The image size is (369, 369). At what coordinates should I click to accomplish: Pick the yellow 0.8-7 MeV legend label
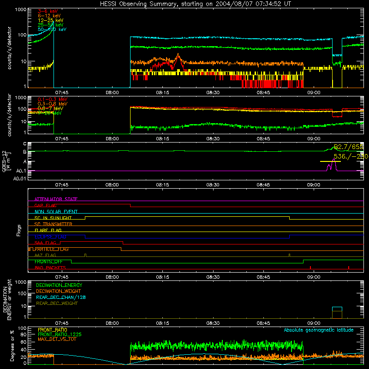click(50, 108)
